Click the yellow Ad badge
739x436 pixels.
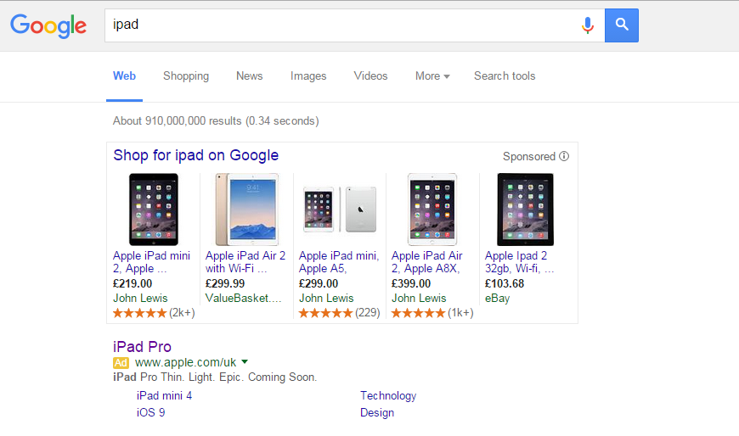pos(121,362)
